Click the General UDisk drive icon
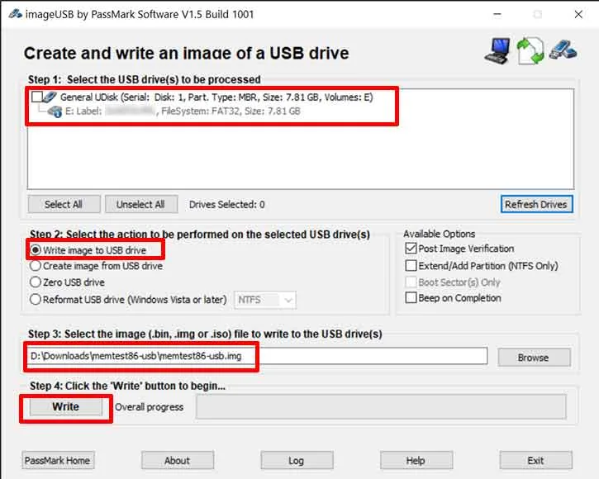This screenshot has height=479, width=599. point(50,97)
